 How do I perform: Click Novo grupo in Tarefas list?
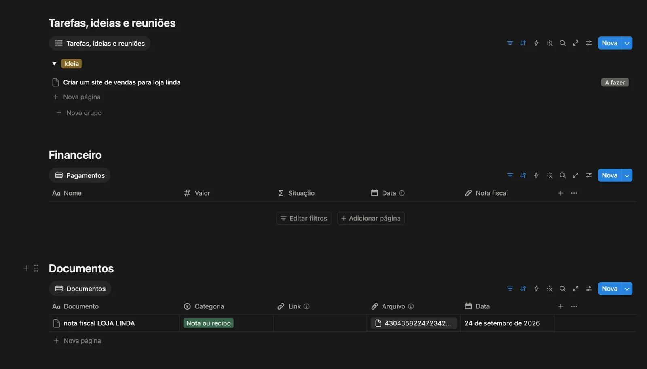pyautogui.click(x=79, y=113)
